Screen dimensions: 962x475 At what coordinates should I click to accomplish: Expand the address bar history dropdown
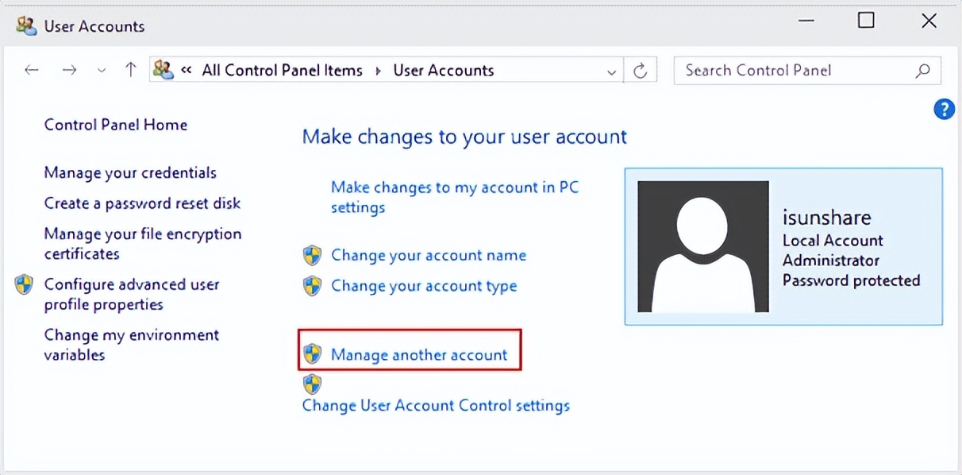[611, 71]
